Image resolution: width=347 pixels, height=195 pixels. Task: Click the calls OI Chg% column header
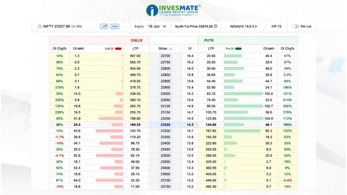coord(59,48)
